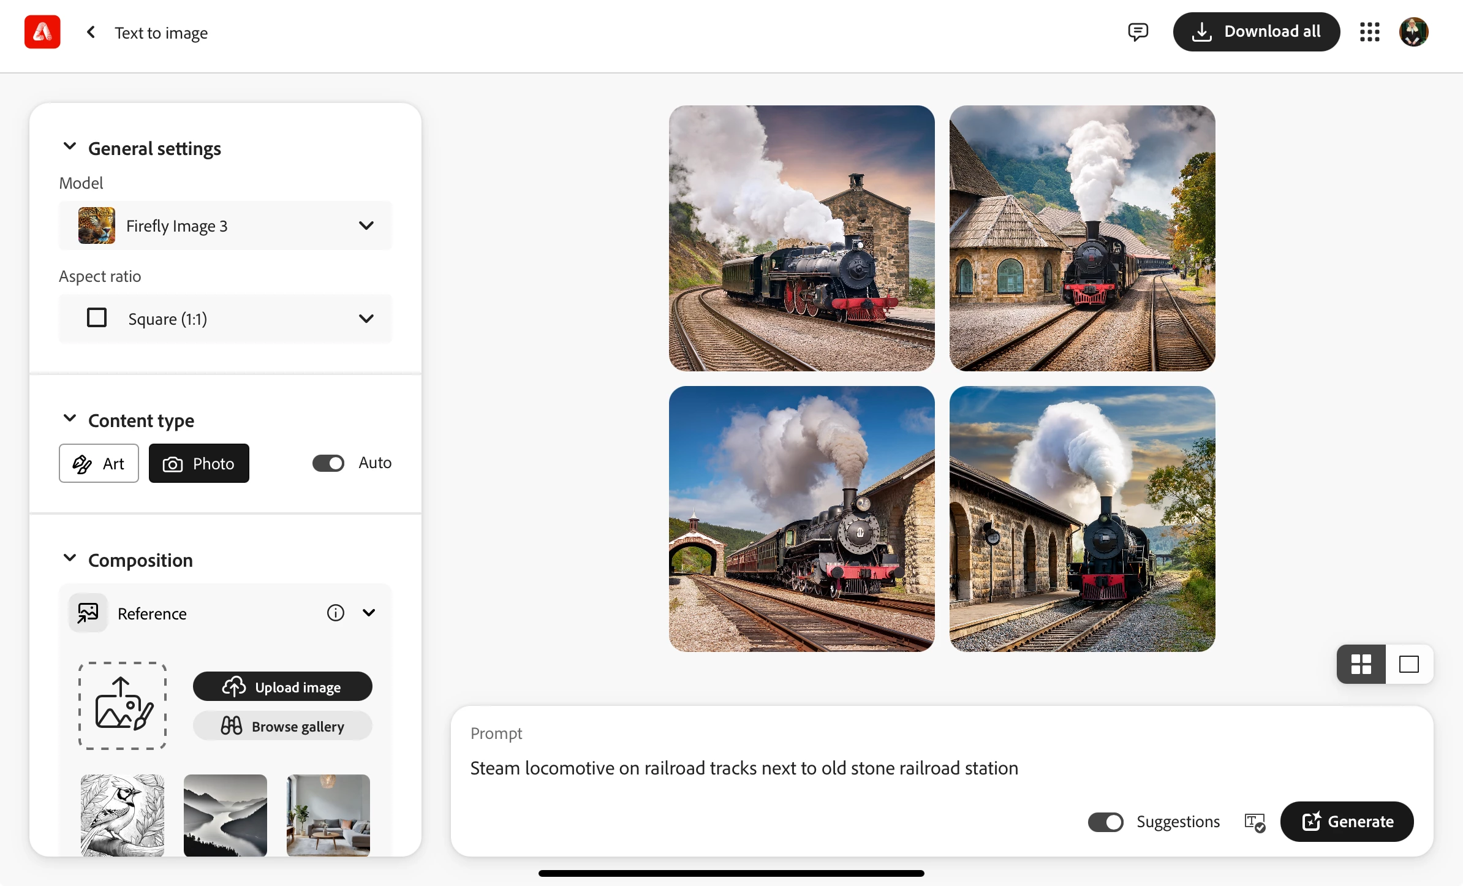Open the feedback comment icon
Screen dimensions: 1463x886
(1138, 32)
